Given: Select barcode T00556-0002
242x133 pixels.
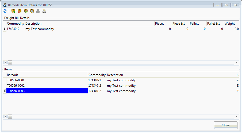Looking at the screenshot, I should (47, 86).
